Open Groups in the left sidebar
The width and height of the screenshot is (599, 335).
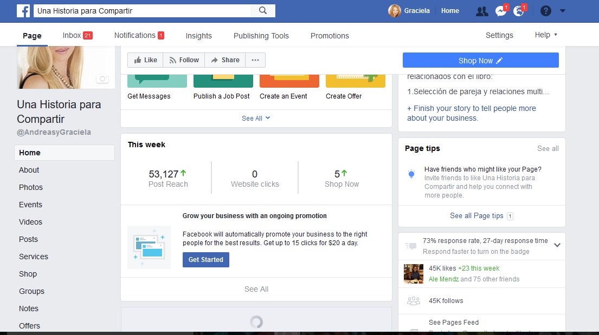pyautogui.click(x=31, y=291)
